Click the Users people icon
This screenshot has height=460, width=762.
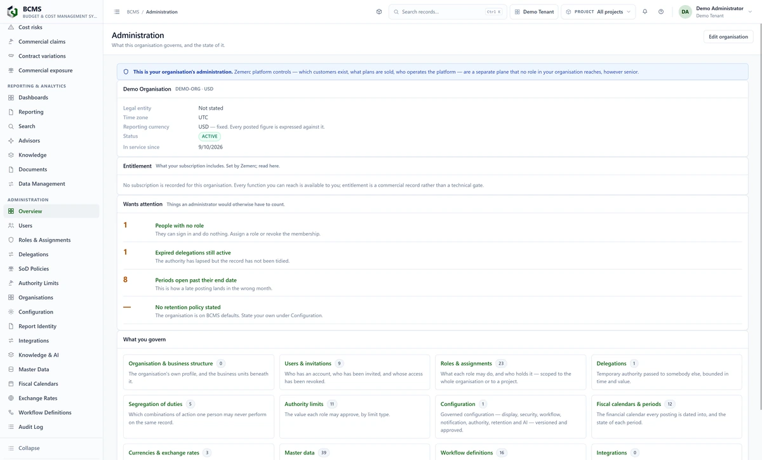(x=11, y=226)
